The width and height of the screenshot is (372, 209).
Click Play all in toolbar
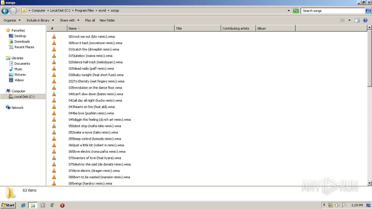(x=90, y=20)
